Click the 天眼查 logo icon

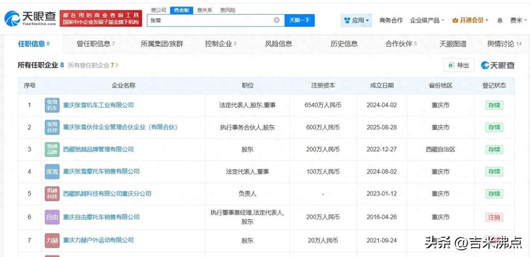point(12,19)
